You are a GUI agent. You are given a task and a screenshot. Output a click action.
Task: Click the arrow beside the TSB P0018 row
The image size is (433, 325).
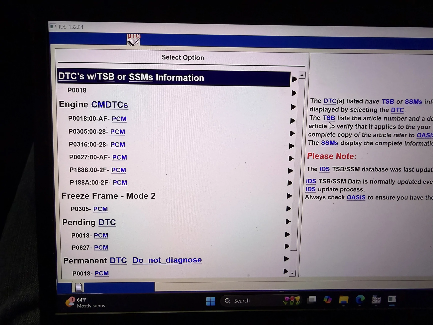tap(294, 93)
